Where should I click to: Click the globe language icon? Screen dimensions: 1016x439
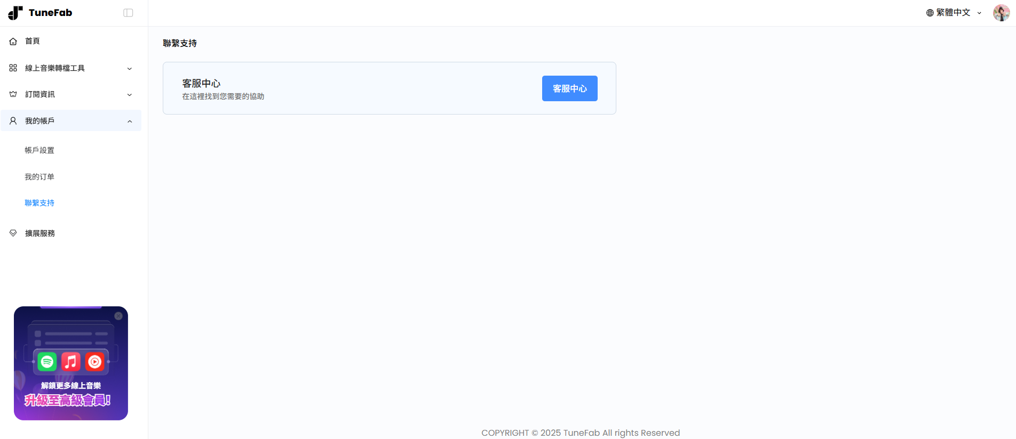(x=930, y=13)
